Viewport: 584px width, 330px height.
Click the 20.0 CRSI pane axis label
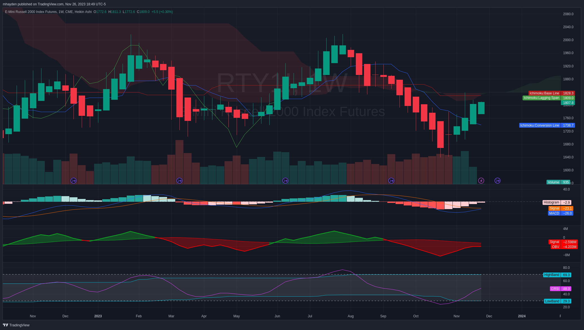[x=566, y=307]
